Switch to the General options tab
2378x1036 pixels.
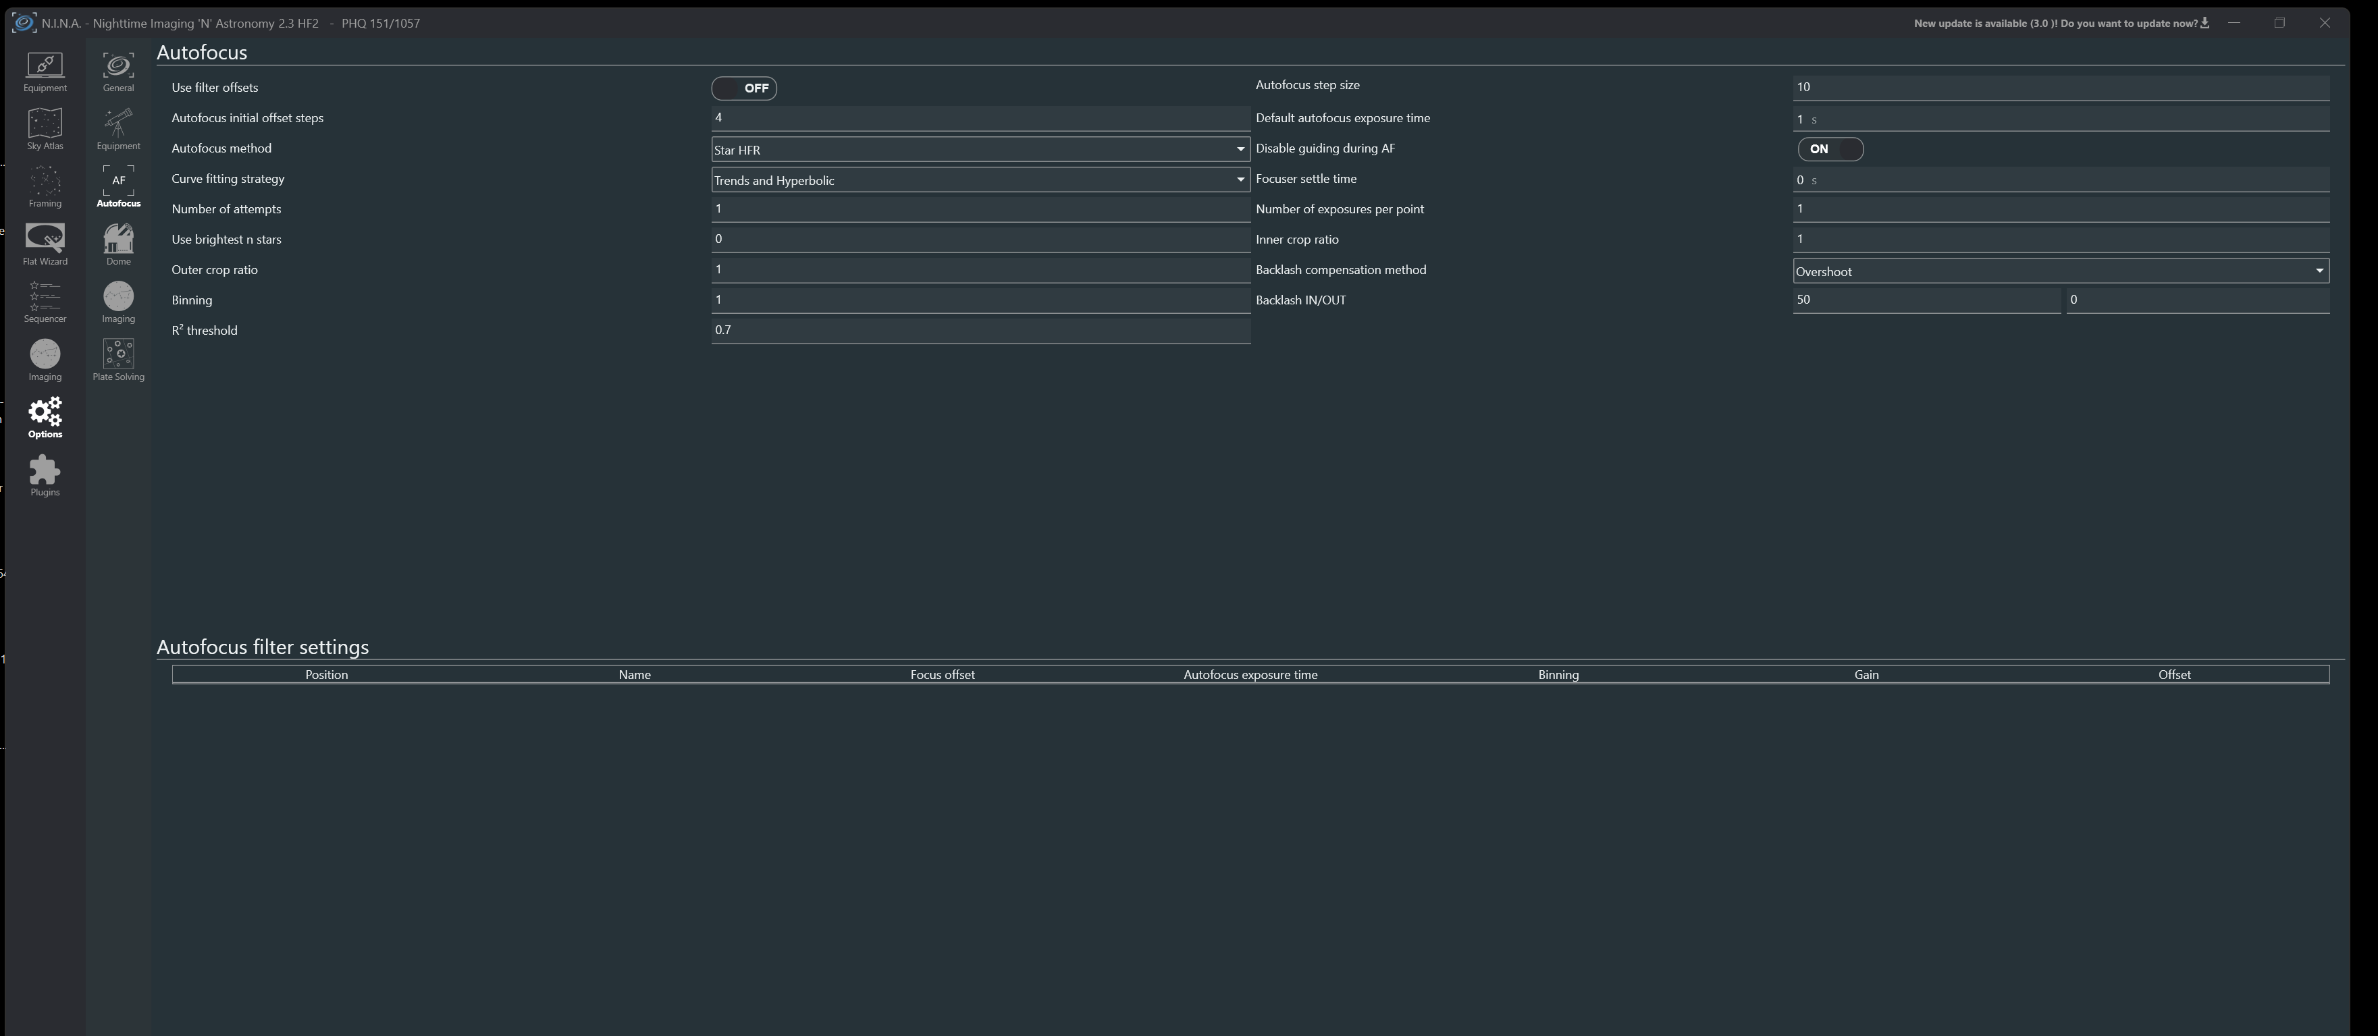[x=118, y=70]
